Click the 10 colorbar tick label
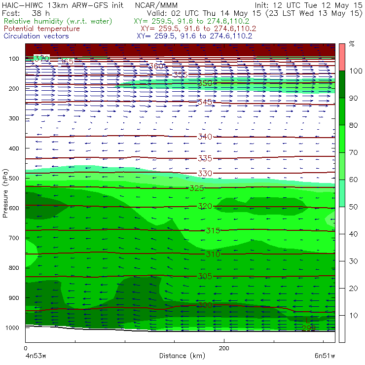The height and width of the screenshot is (365, 365). (x=353, y=315)
